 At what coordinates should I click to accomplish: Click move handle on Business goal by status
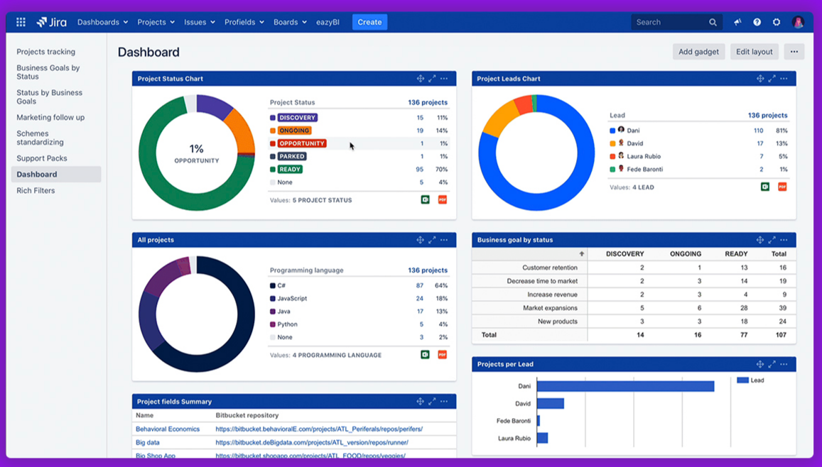coord(760,240)
